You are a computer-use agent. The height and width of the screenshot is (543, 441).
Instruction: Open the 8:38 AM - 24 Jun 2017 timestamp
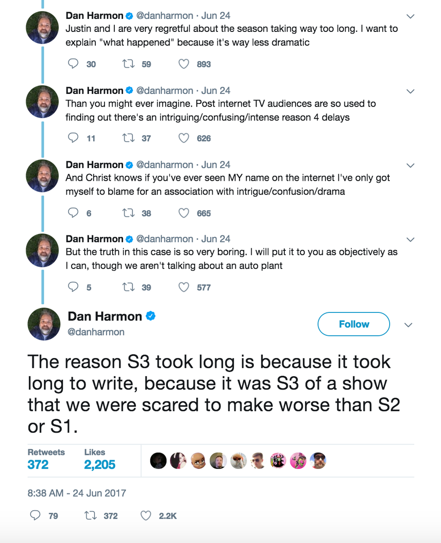[77, 493]
